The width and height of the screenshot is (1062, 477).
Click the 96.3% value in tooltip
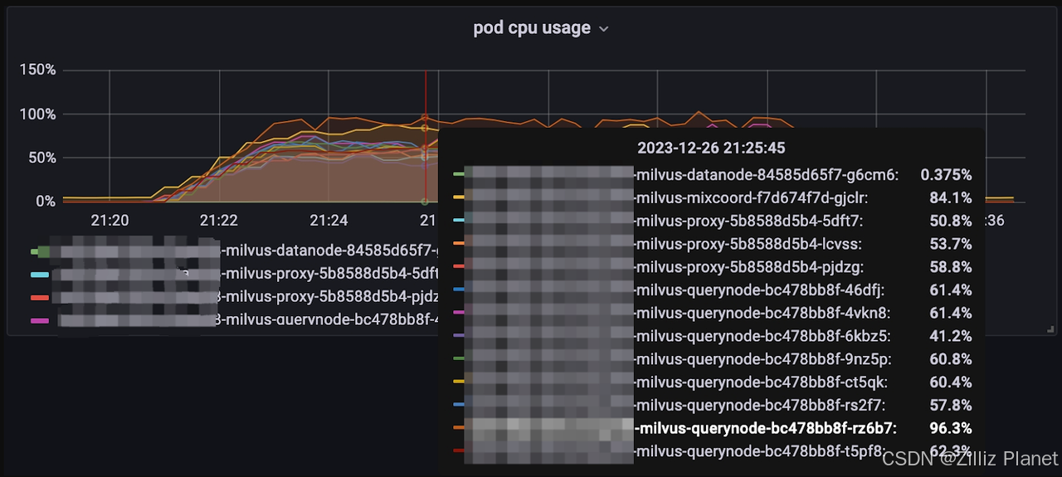(951, 429)
